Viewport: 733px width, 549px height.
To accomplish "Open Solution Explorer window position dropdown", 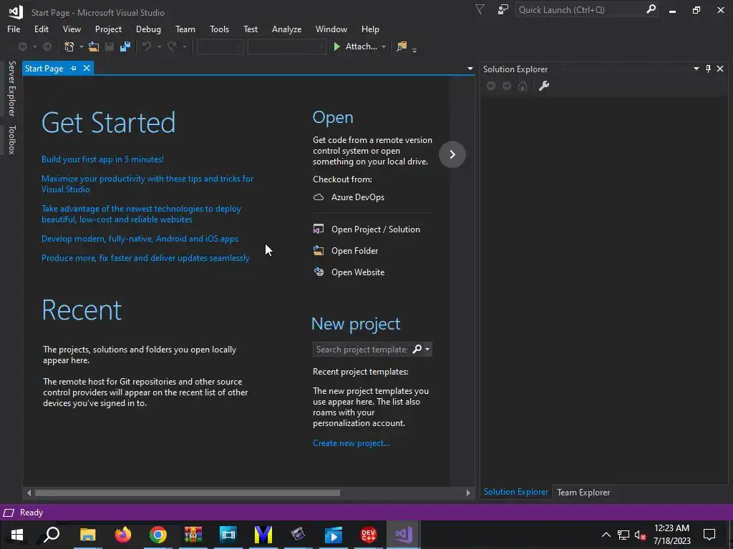I will click(x=696, y=69).
